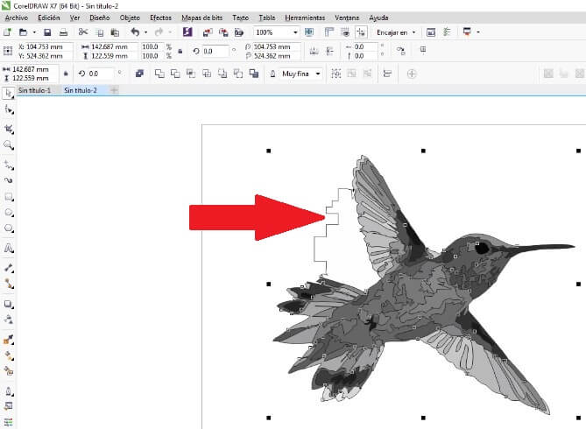586x429 pixels.
Task: Open the Ayuda menu
Action: (x=378, y=18)
